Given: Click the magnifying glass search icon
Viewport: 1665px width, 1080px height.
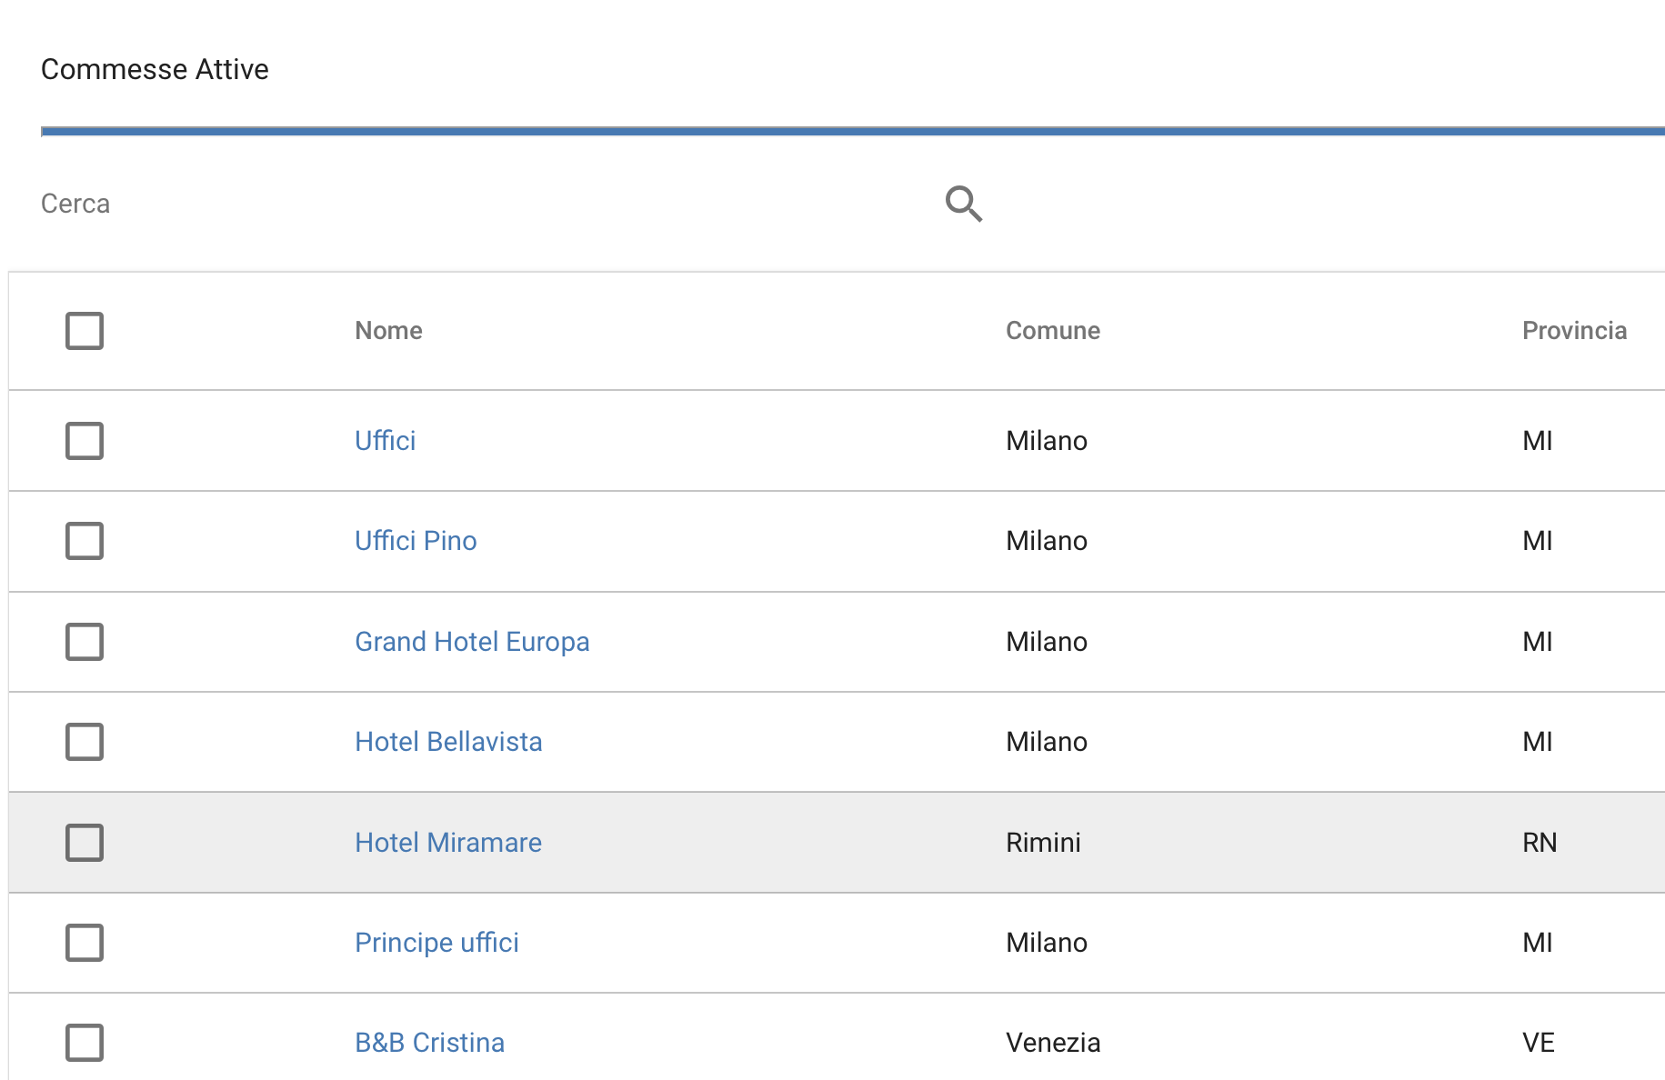Looking at the screenshot, I should (x=964, y=204).
